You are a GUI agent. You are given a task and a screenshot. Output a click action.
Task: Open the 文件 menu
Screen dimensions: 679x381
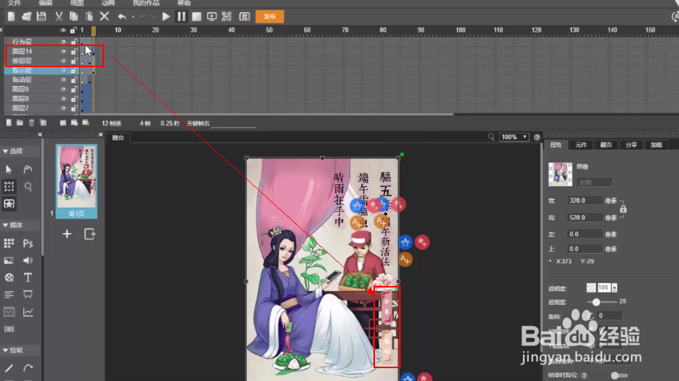[x=14, y=2]
